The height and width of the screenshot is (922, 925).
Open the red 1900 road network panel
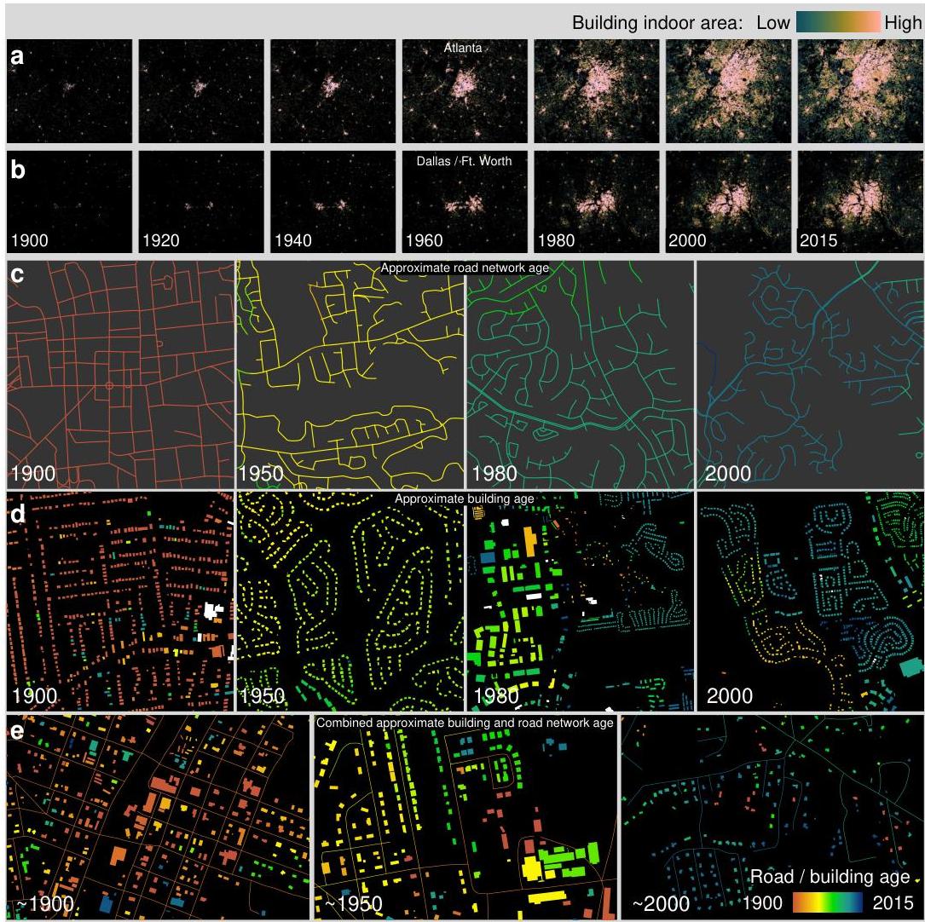click(120, 374)
